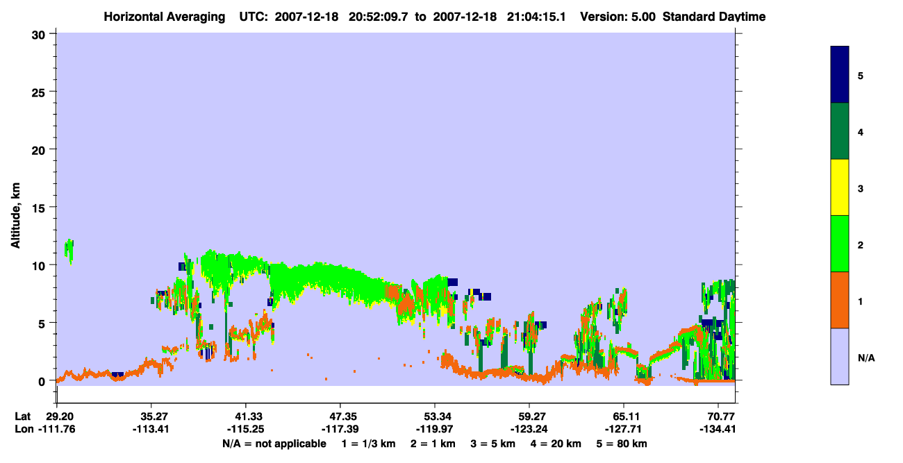The height and width of the screenshot is (463, 903).
Task: Click the colorbar label '4'
Action: [x=860, y=132]
